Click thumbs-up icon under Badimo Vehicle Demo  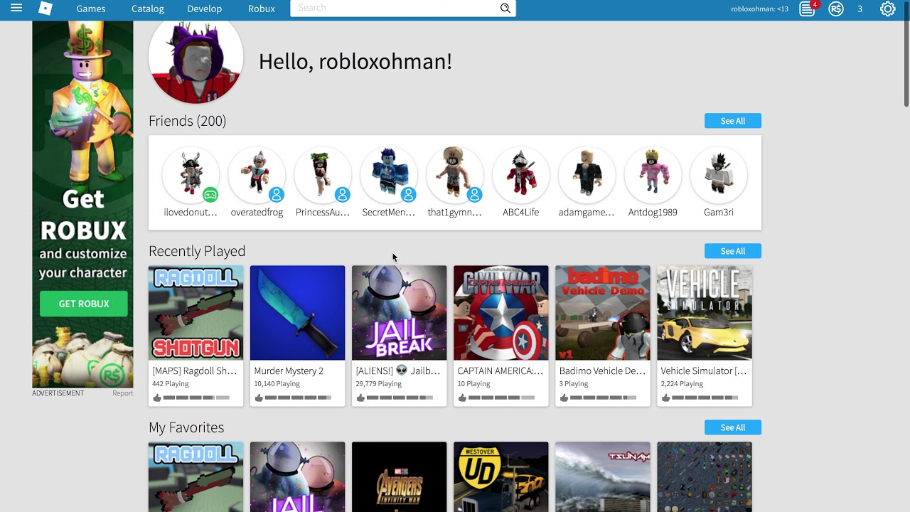pos(564,398)
